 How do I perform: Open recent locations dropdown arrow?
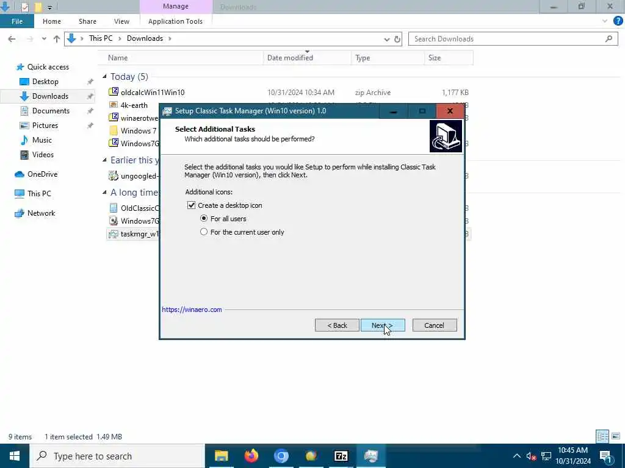click(44, 38)
